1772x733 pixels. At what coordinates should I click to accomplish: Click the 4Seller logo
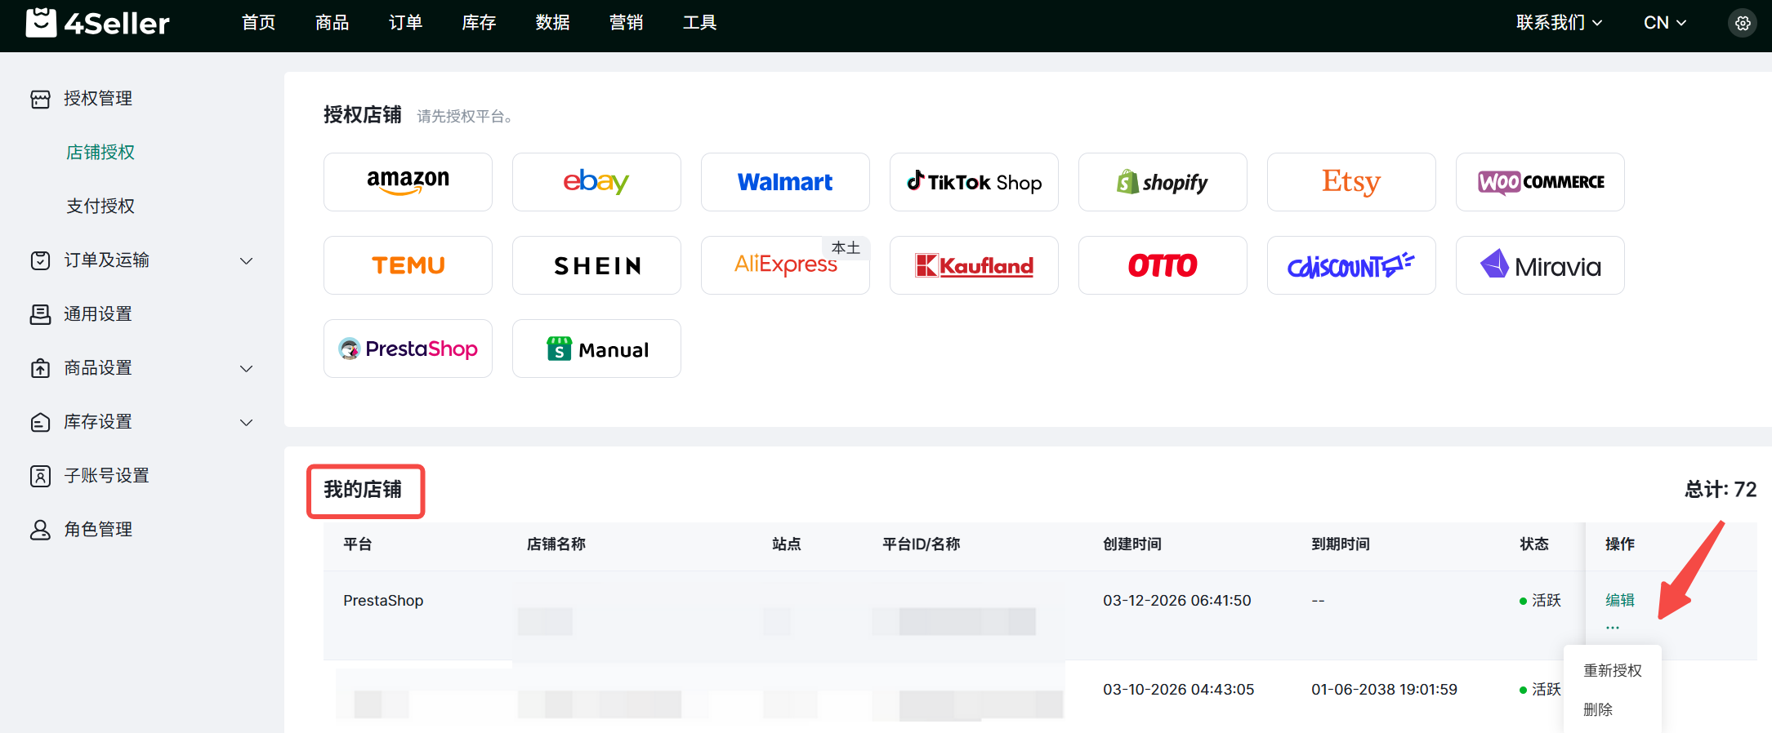click(98, 23)
